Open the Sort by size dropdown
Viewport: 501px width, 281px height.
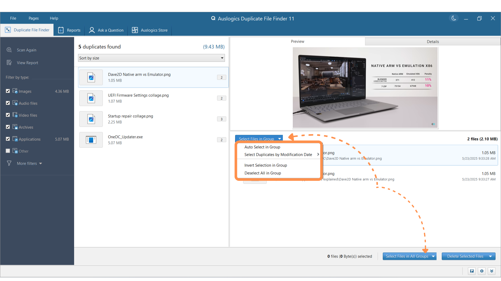pyautogui.click(x=151, y=58)
